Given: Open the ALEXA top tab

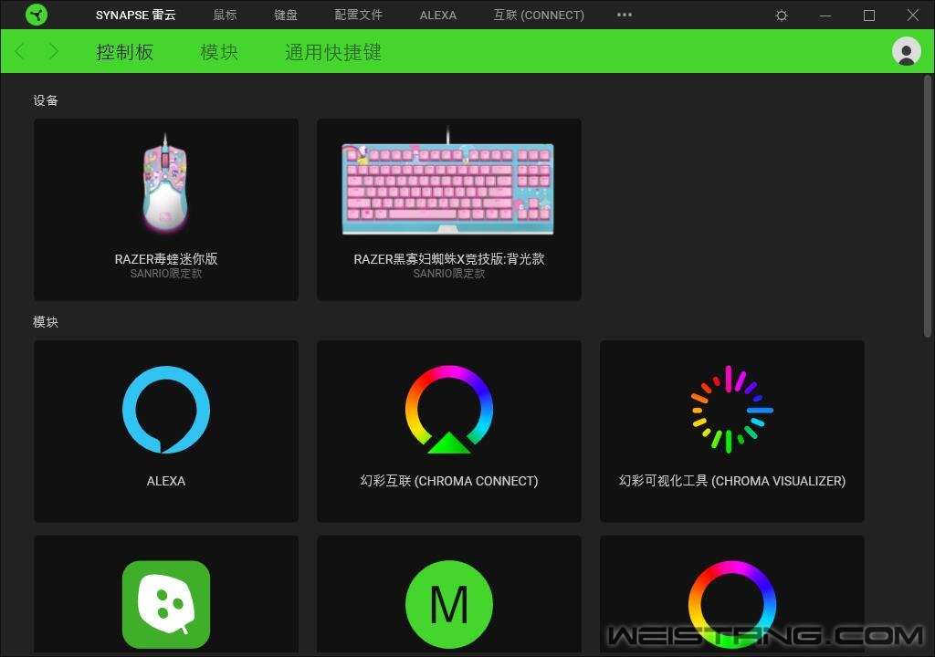Looking at the screenshot, I should pyautogui.click(x=437, y=15).
